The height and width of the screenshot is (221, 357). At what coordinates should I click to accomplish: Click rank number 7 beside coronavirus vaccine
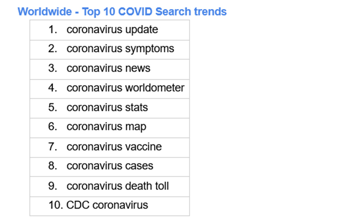[x=52, y=147]
